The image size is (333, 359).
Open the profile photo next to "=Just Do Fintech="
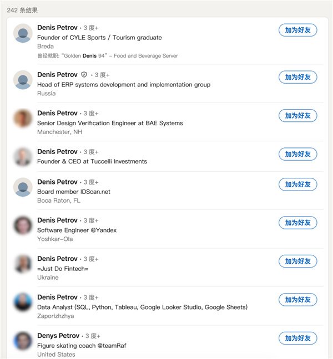(23, 264)
